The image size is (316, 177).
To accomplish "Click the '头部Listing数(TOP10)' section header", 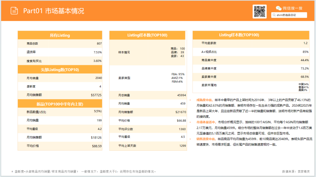I will 60,70.
